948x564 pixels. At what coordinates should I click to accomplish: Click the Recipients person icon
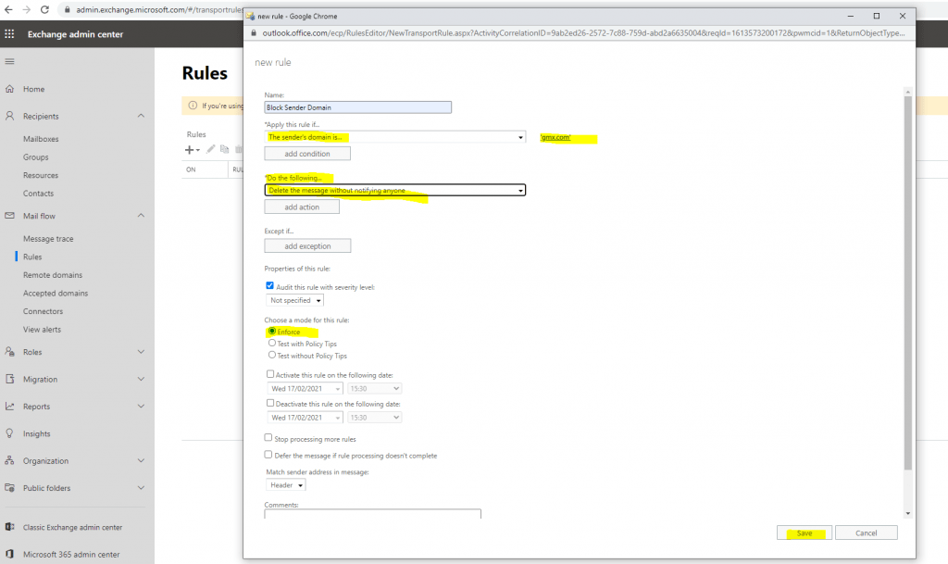9,116
